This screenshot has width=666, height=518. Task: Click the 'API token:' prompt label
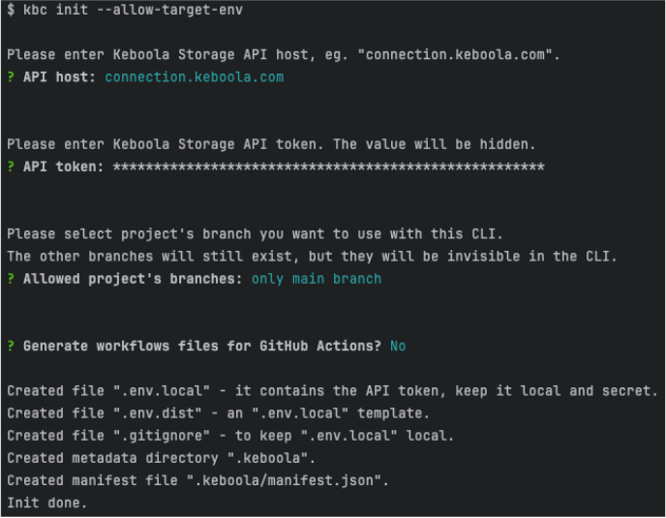point(63,167)
